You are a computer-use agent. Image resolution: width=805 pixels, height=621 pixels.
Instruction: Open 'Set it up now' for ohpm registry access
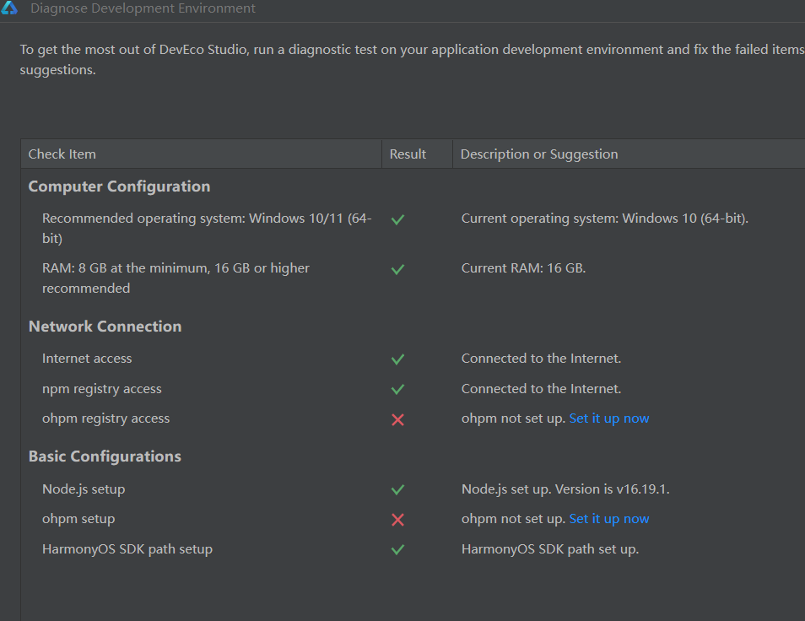tap(609, 418)
